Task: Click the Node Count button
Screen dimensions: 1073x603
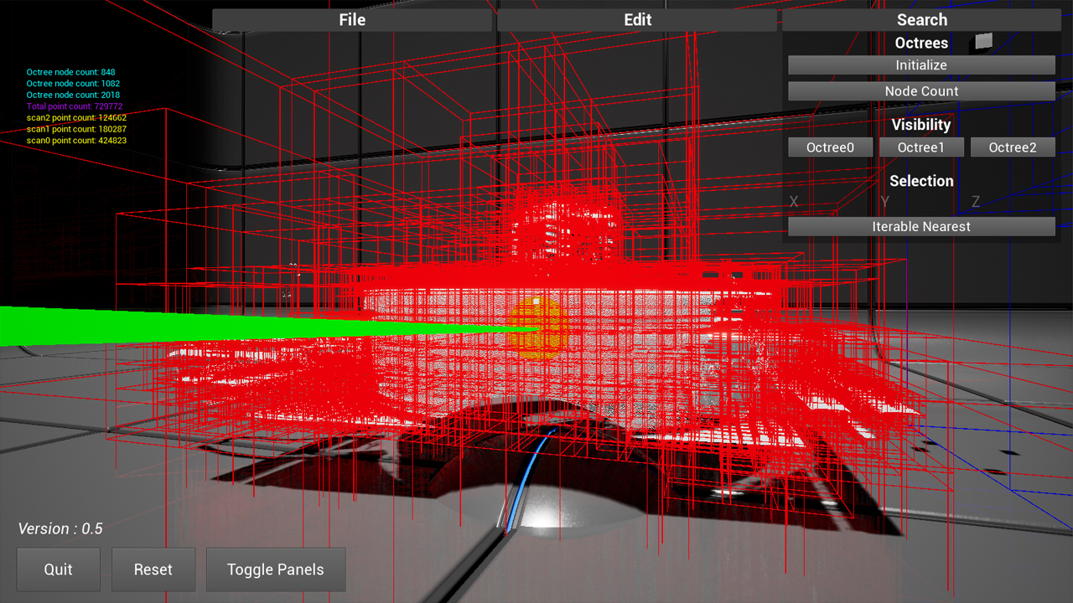Action: [x=921, y=91]
